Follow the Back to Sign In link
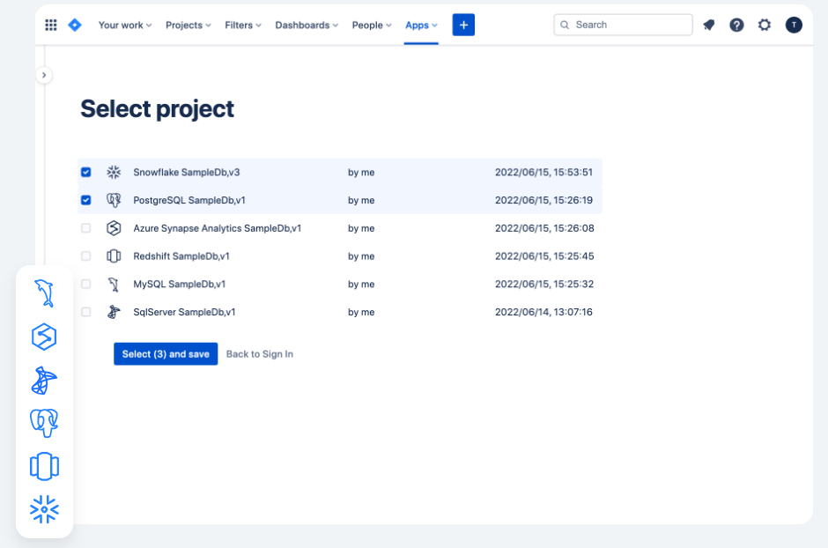This screenshot has width=828, height=548. tap(260, 354)
